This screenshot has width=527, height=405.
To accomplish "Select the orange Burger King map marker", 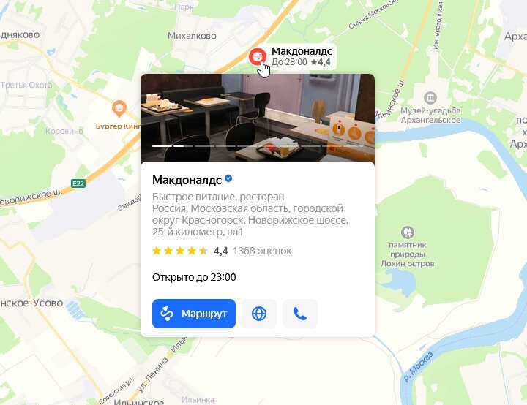I will [x=119, y=109].
